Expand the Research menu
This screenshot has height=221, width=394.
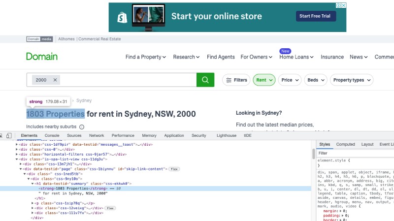click(186, 57)
